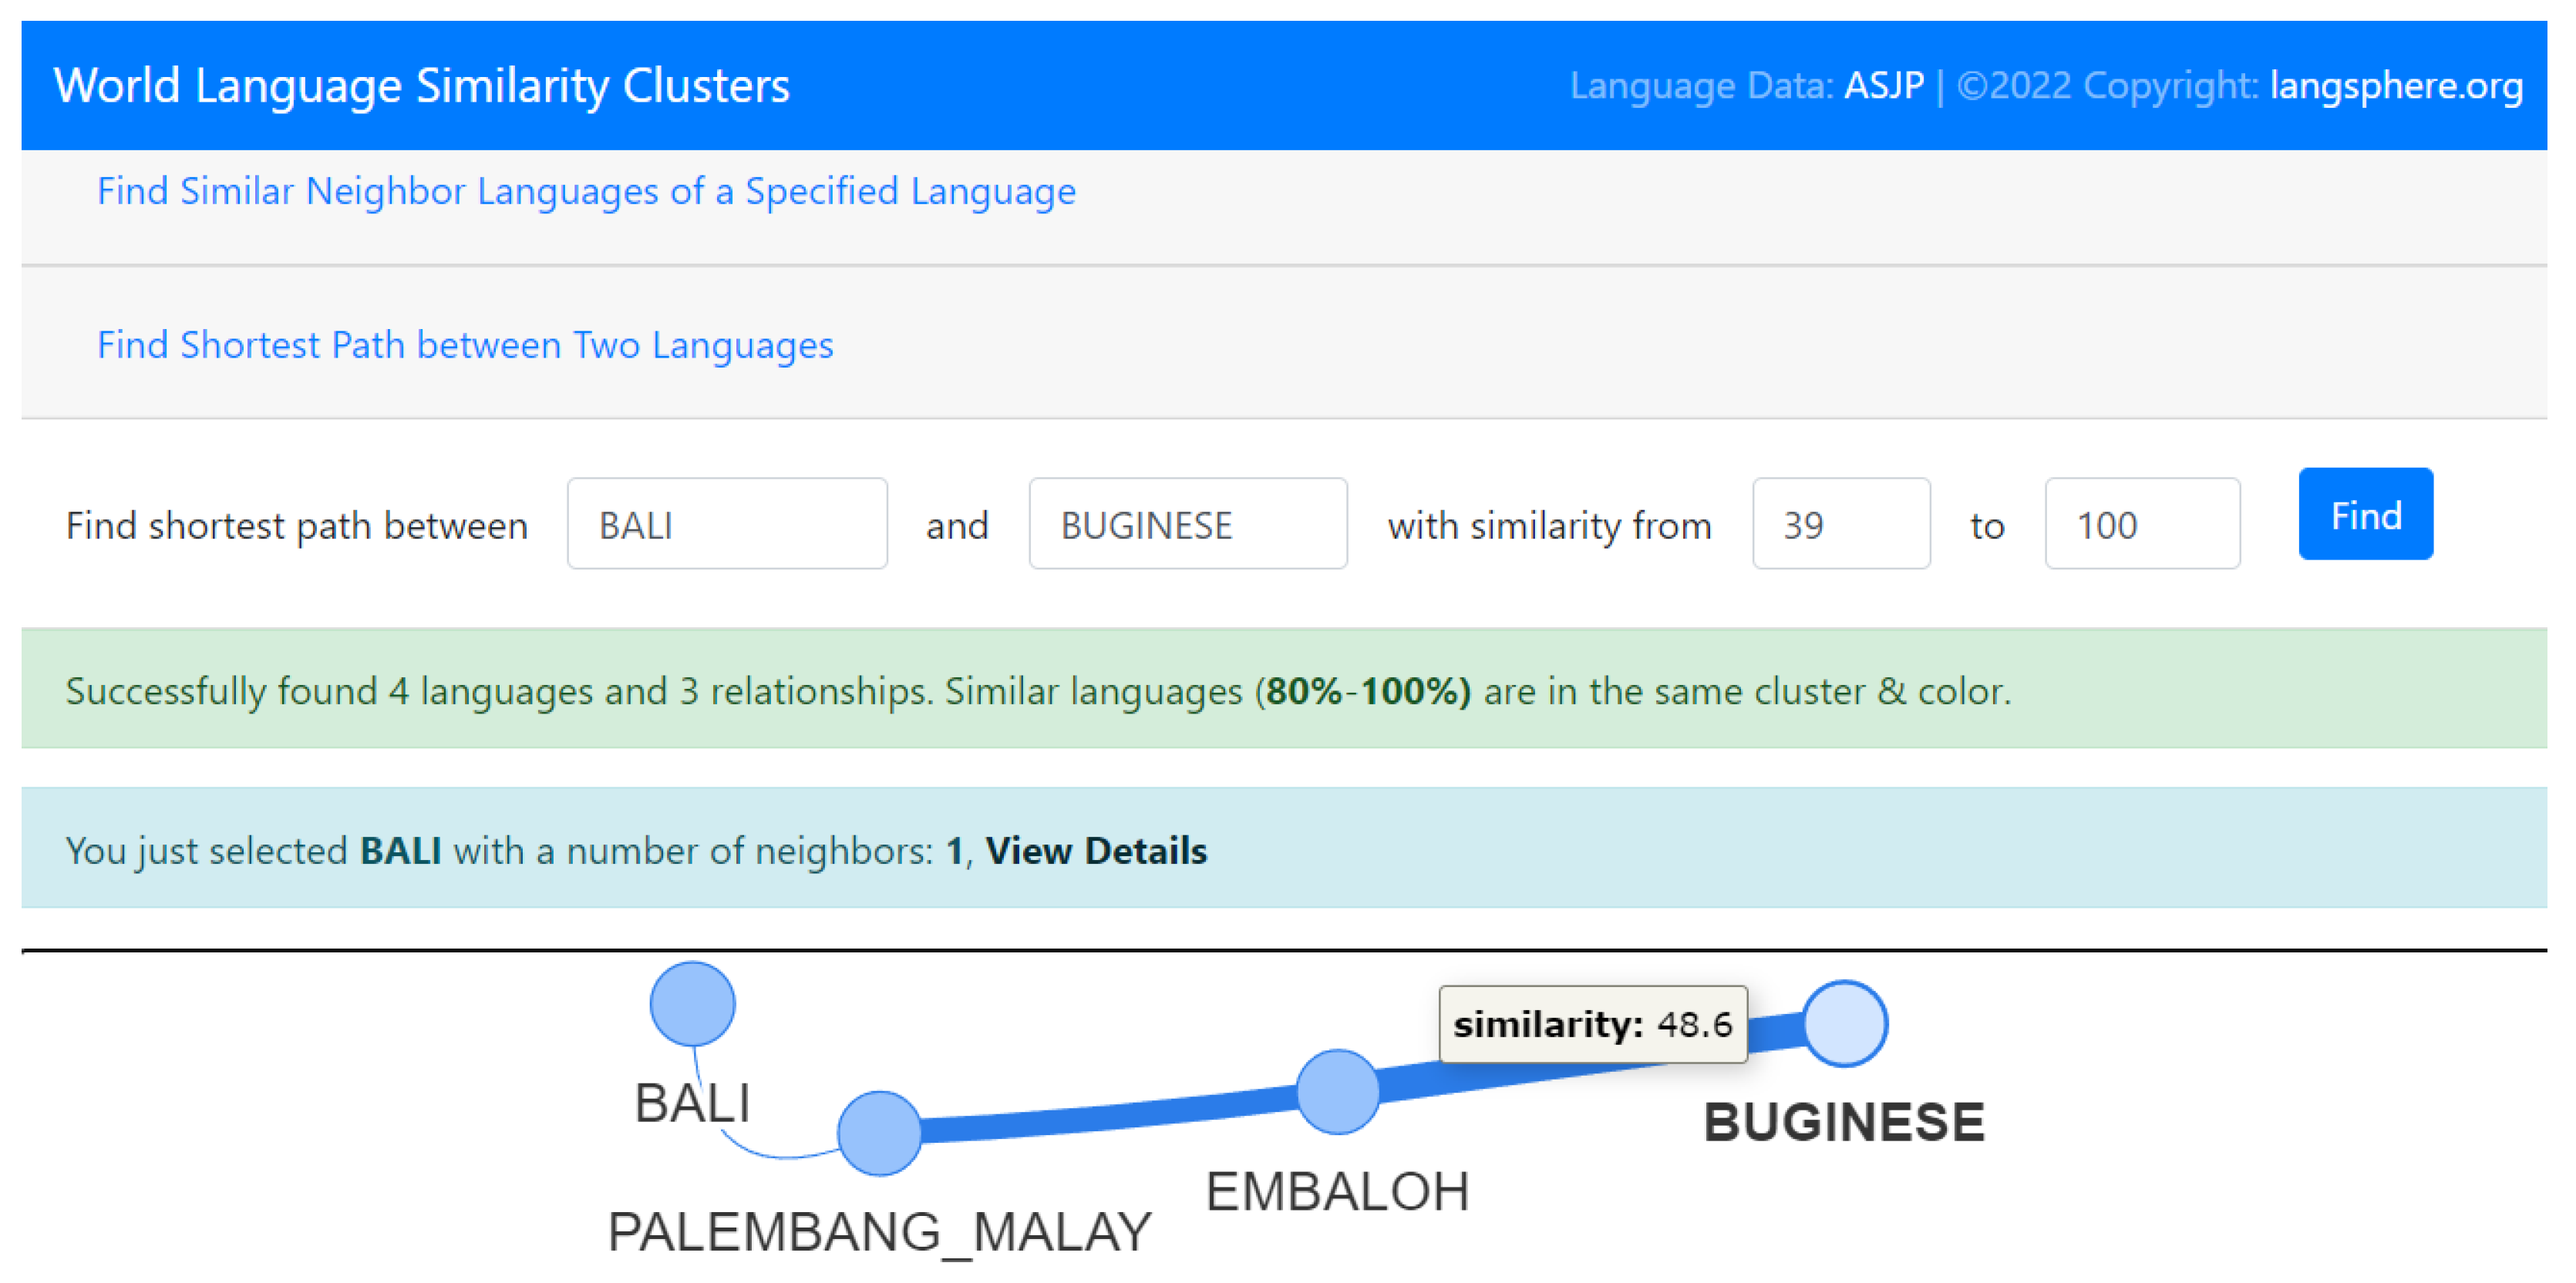Expand Find Similar Neighbor Languages section
This screenshot has width=2576, height=1283.
(586, 191)
